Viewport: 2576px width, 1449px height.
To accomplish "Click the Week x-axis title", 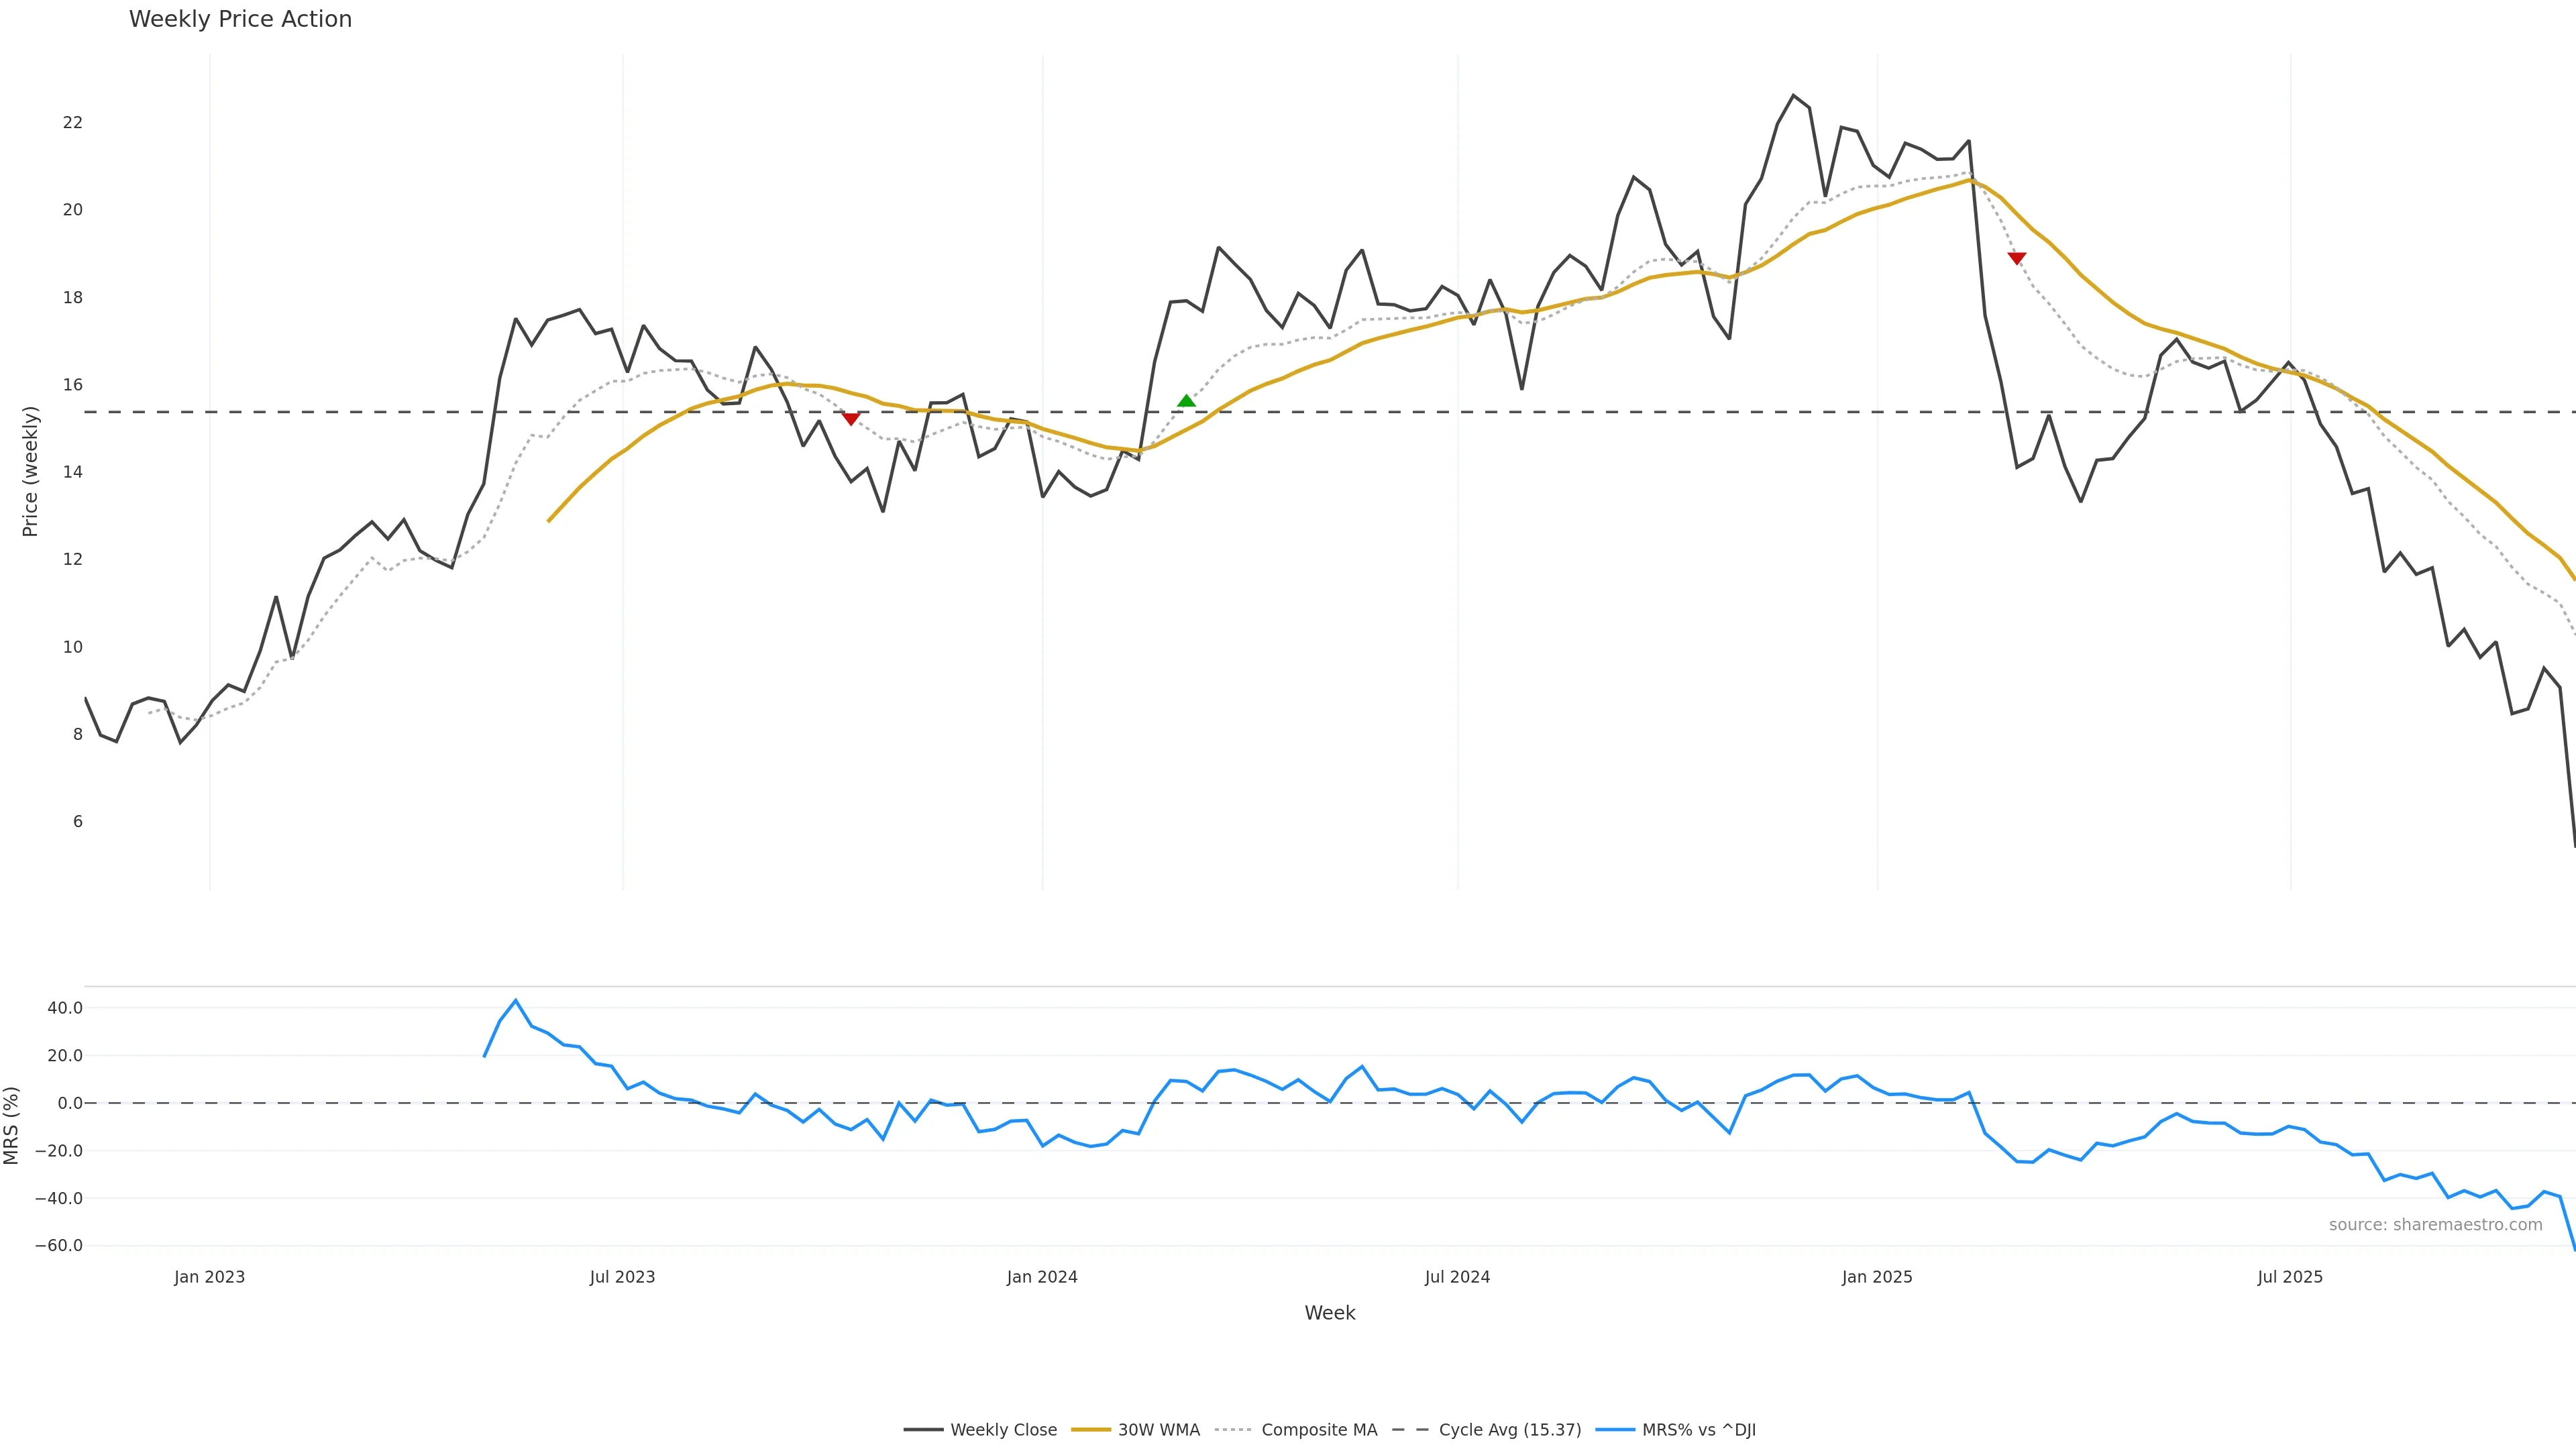I will 1329,1313.
